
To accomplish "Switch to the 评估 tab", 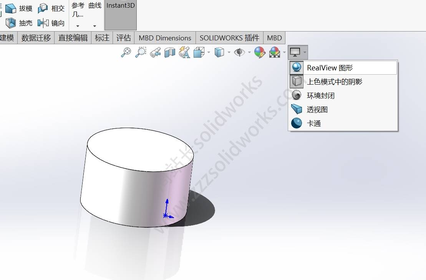I will click(x=124, y=38).
